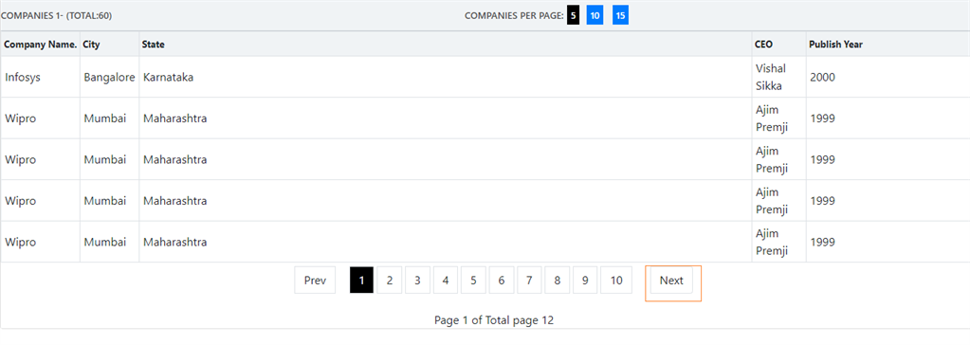Click the 2000 publish year cell

(x=888, y=77)
